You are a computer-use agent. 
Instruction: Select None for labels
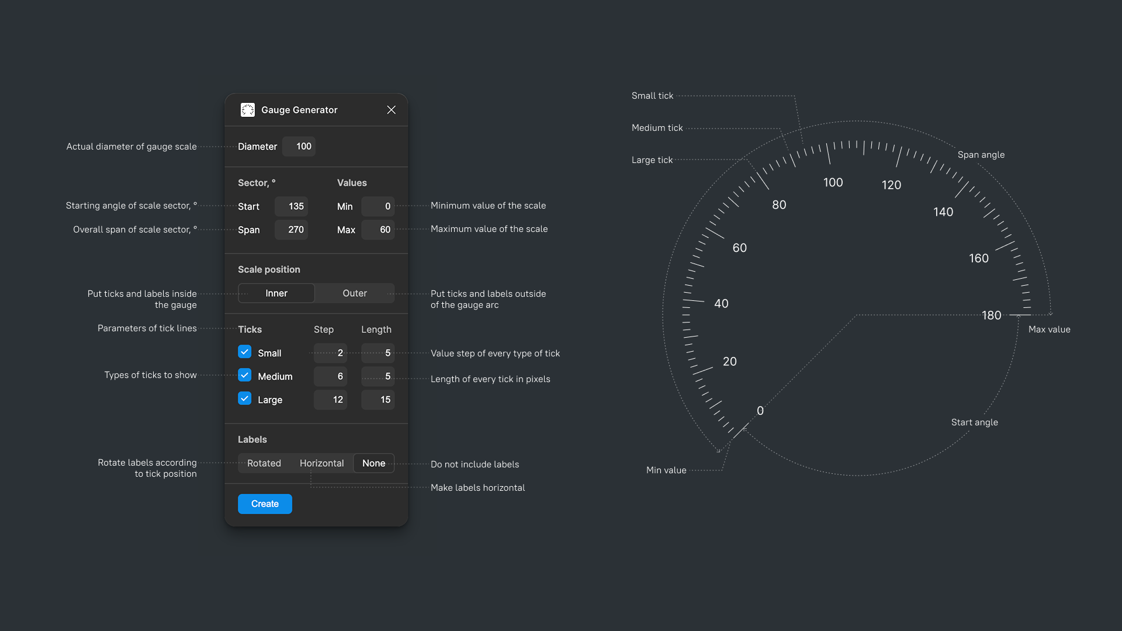click(x=374, y=463)
